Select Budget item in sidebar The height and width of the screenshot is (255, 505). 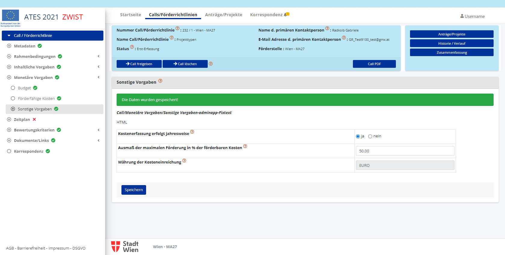24,88
